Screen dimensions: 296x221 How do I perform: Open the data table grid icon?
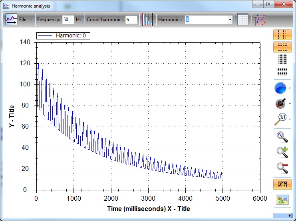(x=242, y=20)
